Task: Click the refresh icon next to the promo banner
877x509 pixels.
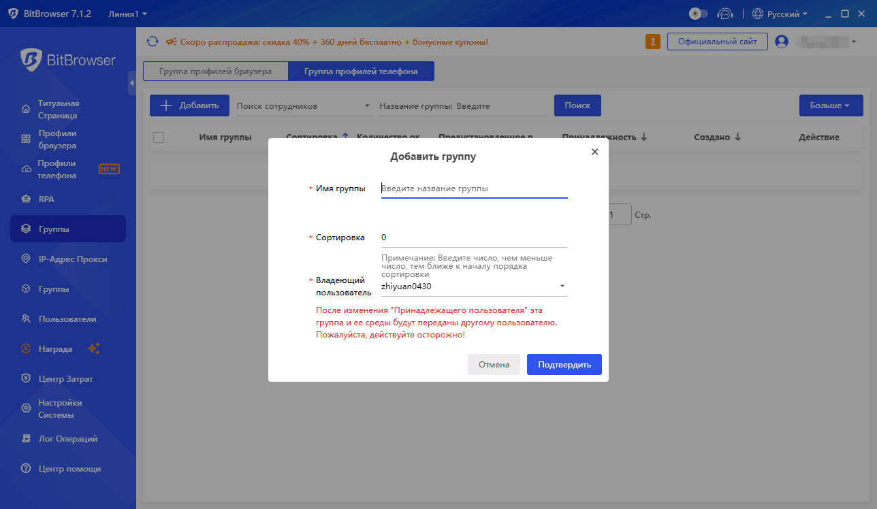Action: (153, 42)
